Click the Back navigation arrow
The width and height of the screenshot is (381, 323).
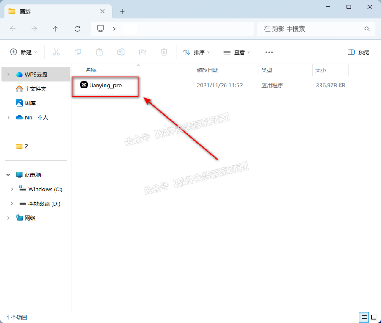(13, 29)
